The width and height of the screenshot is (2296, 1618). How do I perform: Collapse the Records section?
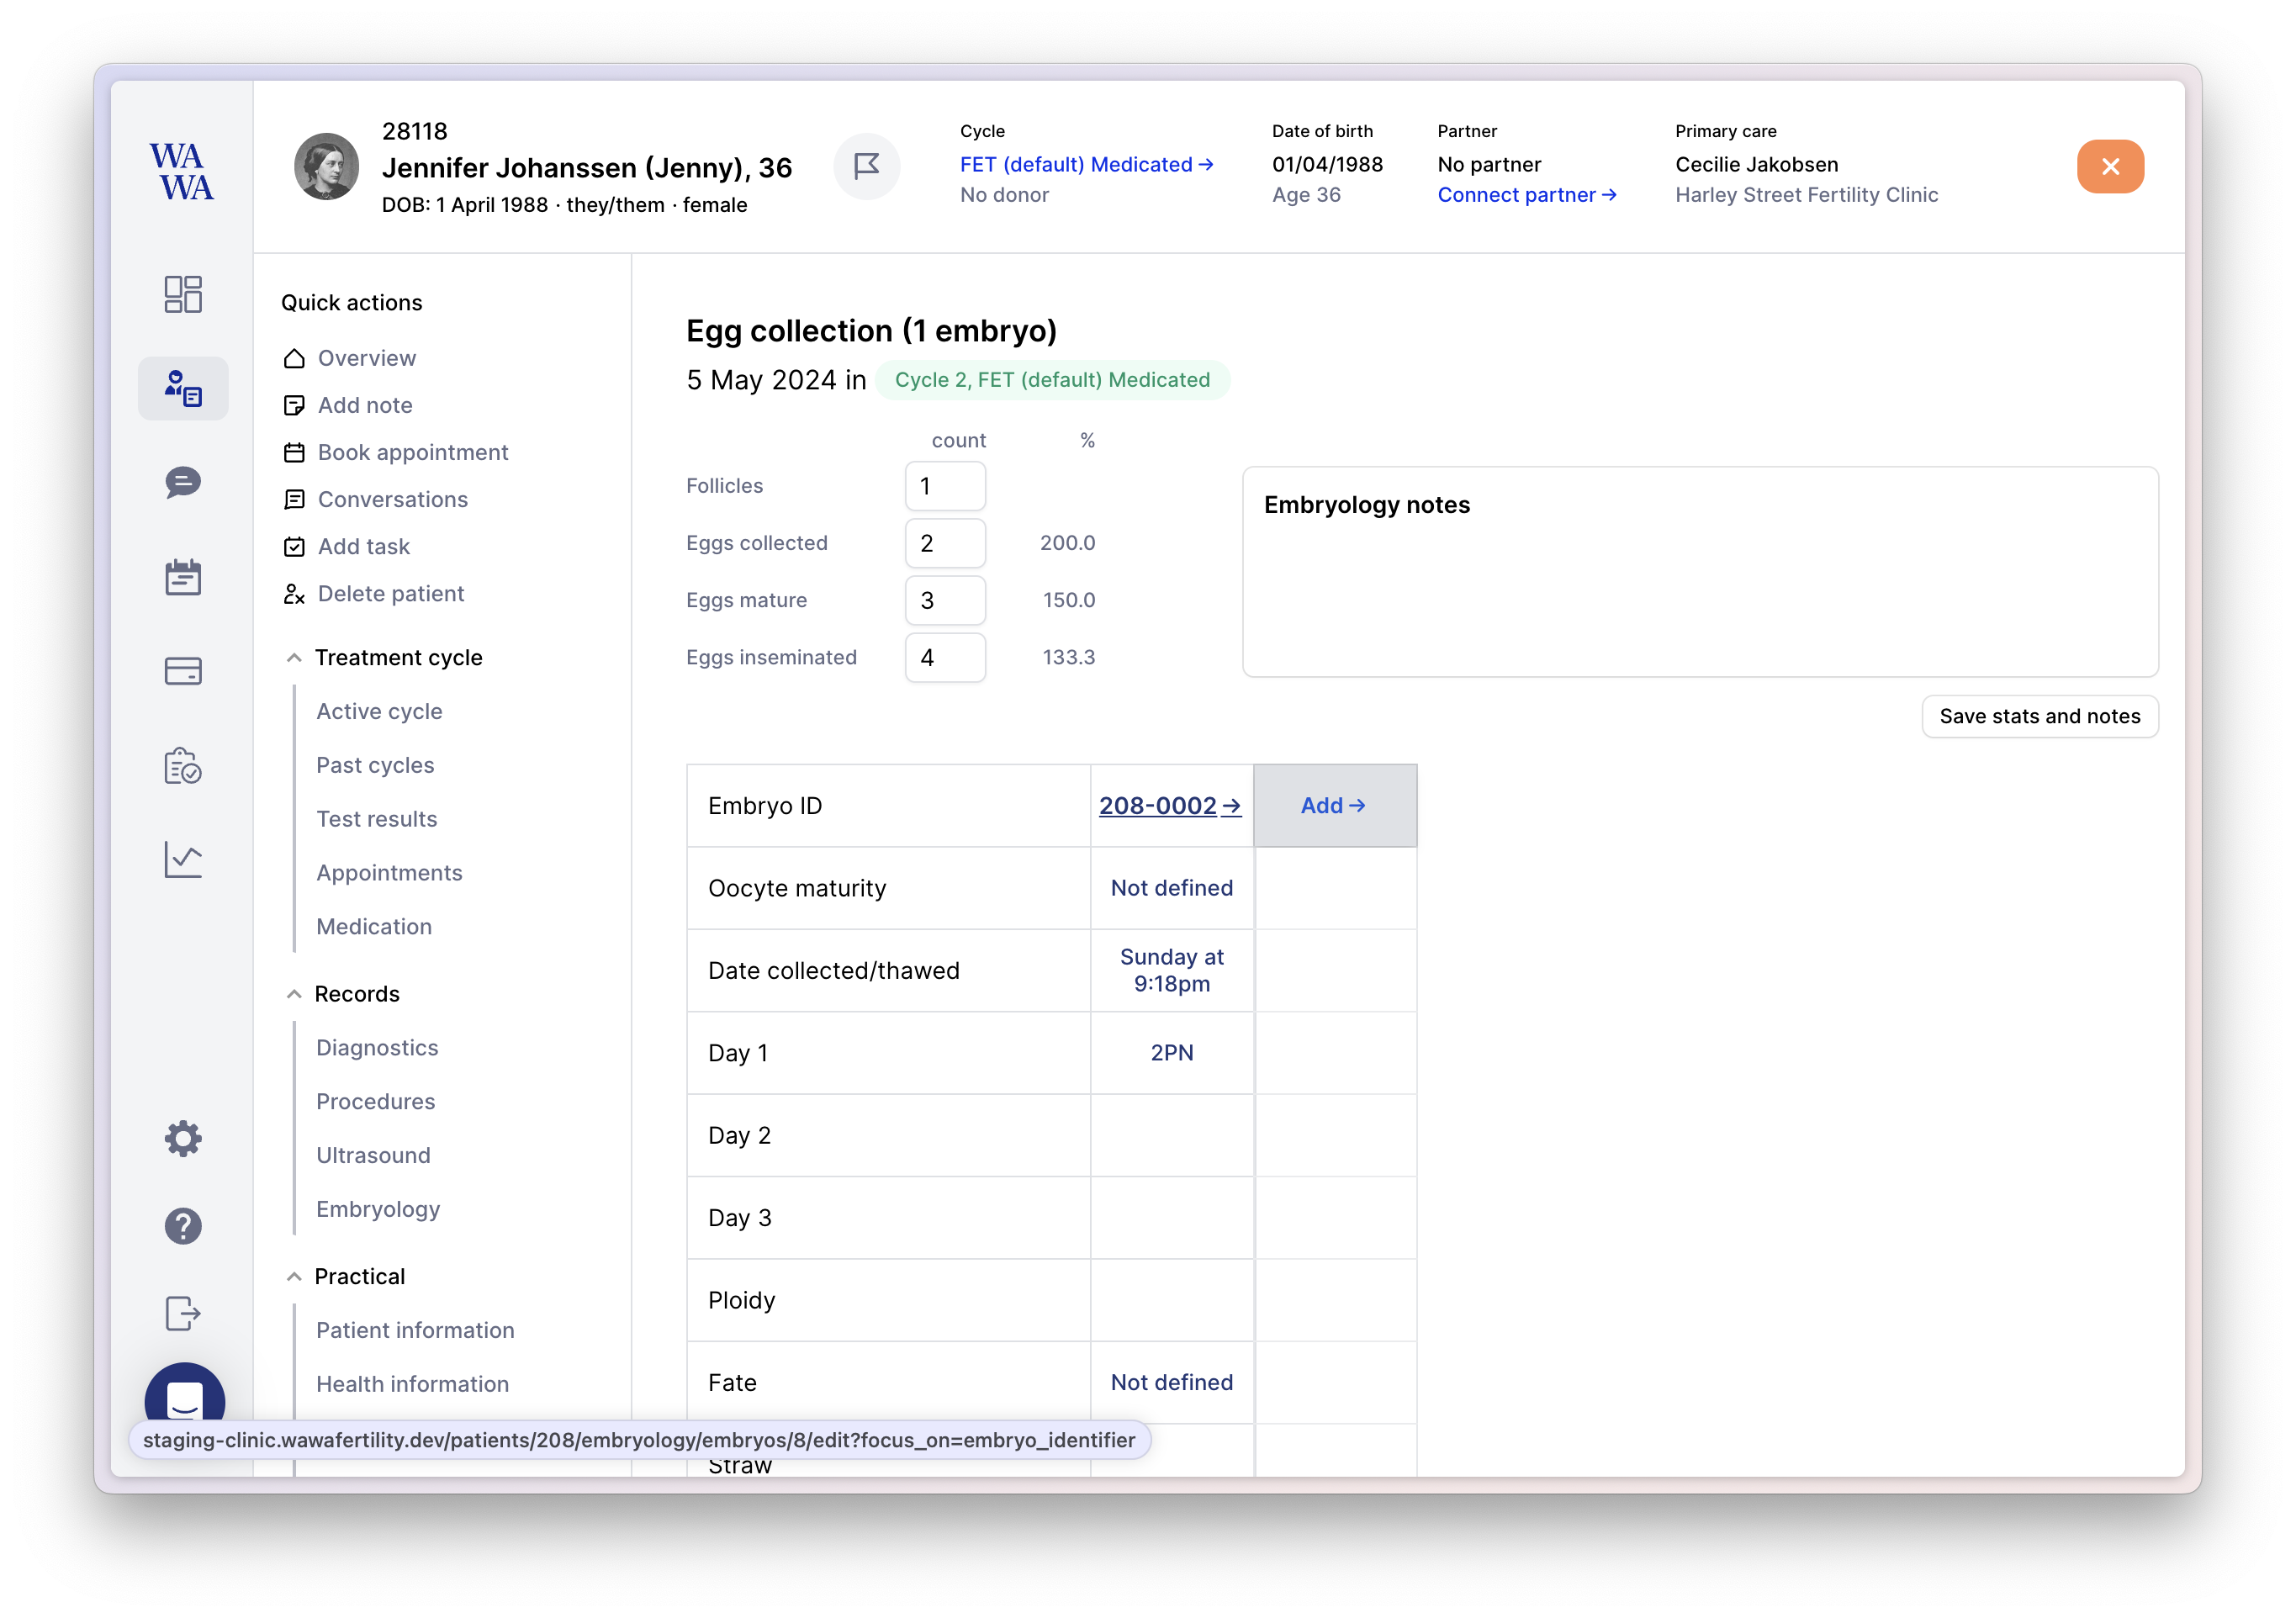coord(294,994)
